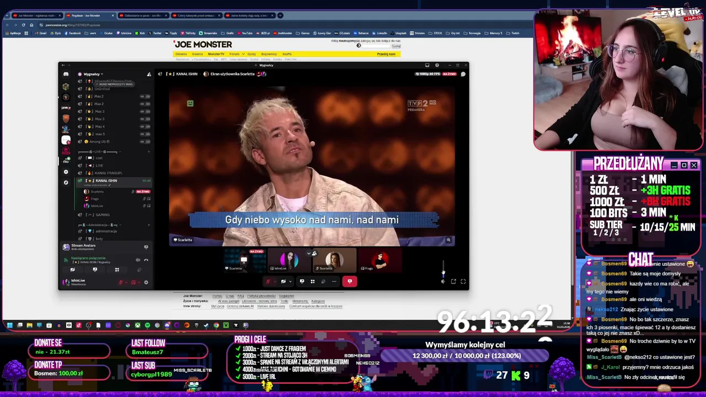Open Discord direct messages home icon

point(66,74)
